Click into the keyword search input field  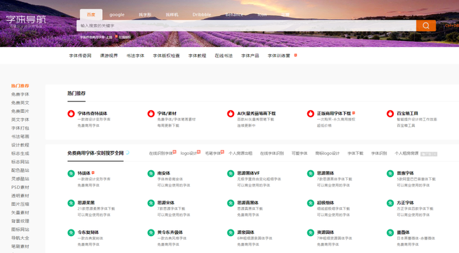(x=246, y=25)
